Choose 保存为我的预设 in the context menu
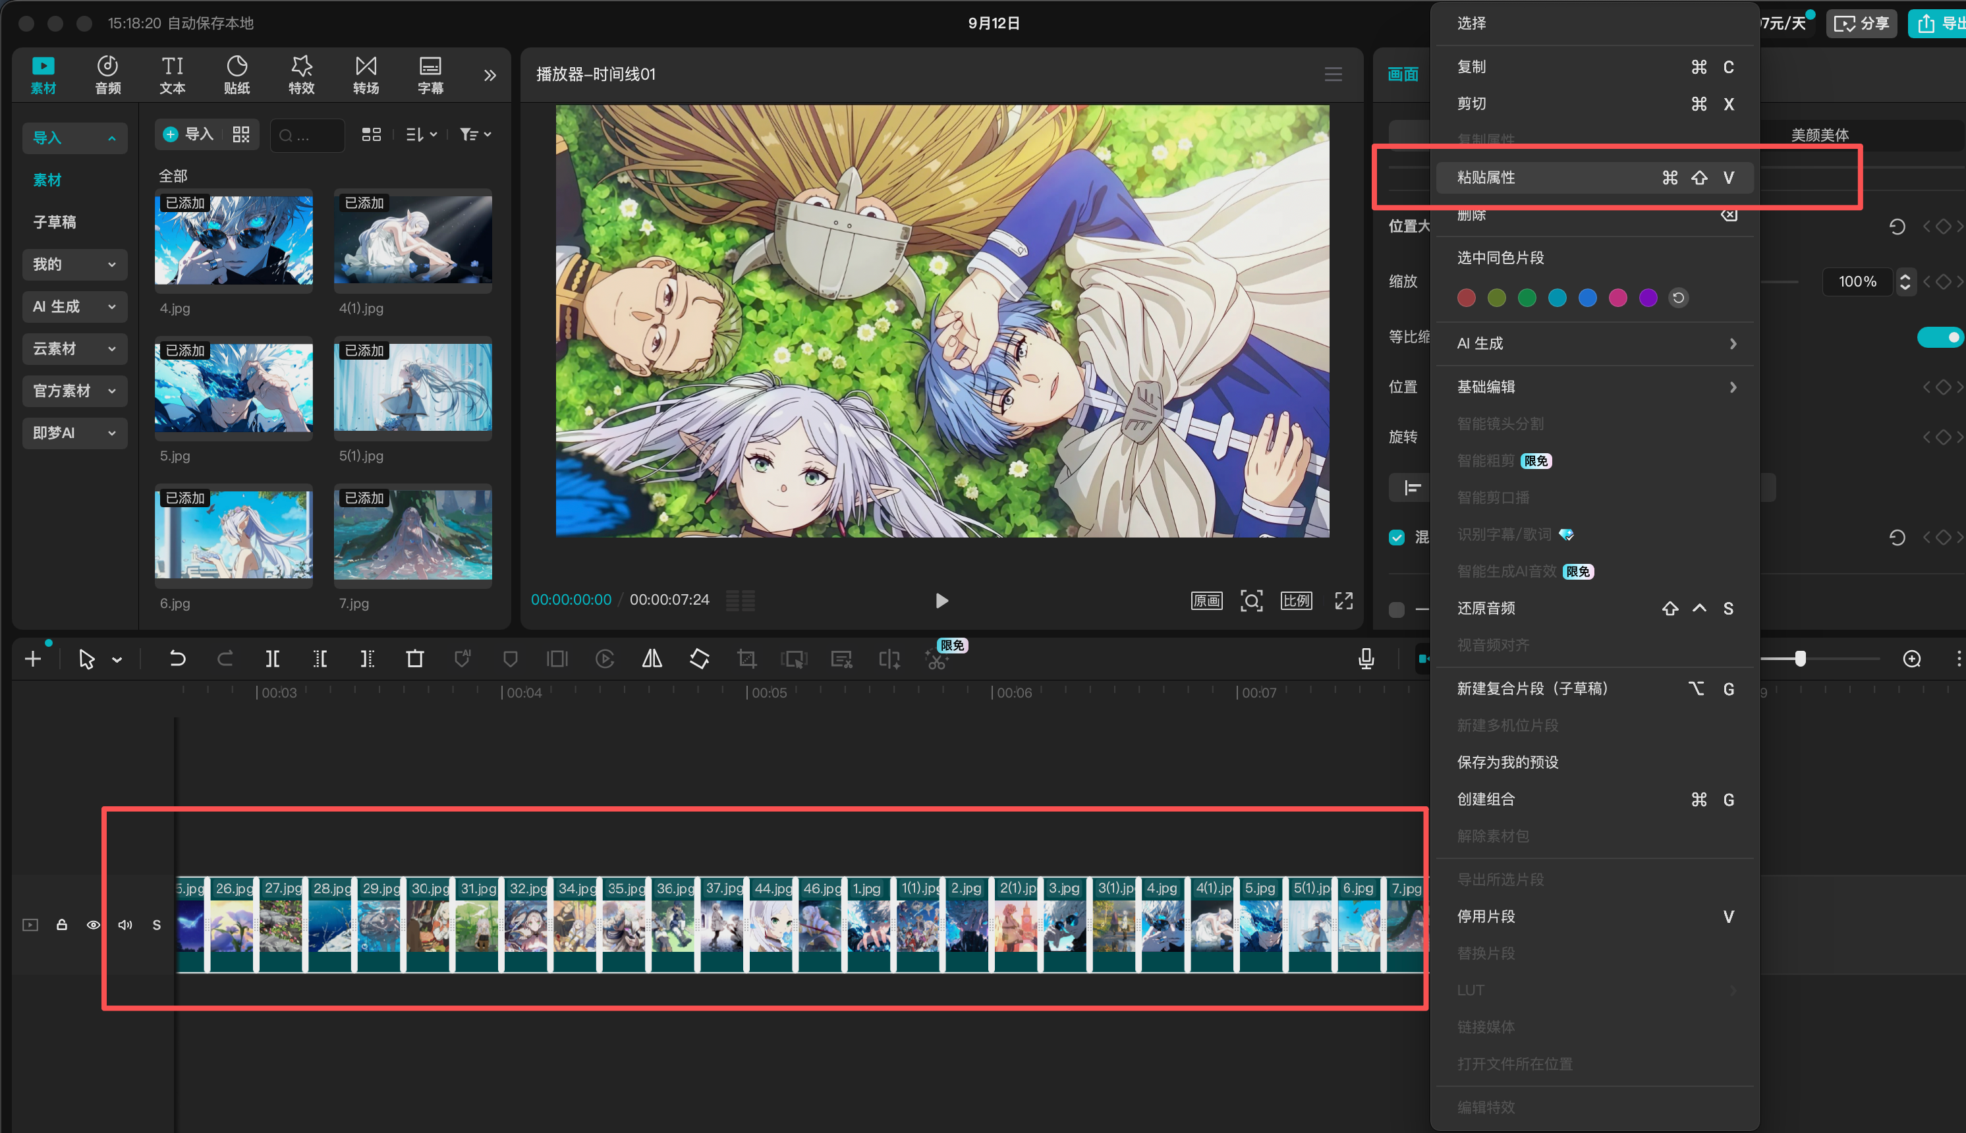1966x1133 pixels. pos(1594,762)
